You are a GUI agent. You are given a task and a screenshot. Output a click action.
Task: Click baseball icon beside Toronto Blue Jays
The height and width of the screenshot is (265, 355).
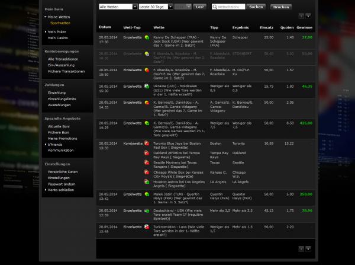(x=146, y=143)
